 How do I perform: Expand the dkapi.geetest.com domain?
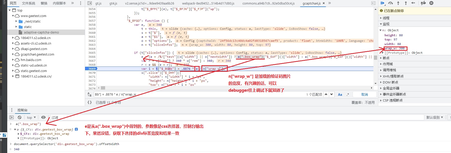tap(13, 49)
